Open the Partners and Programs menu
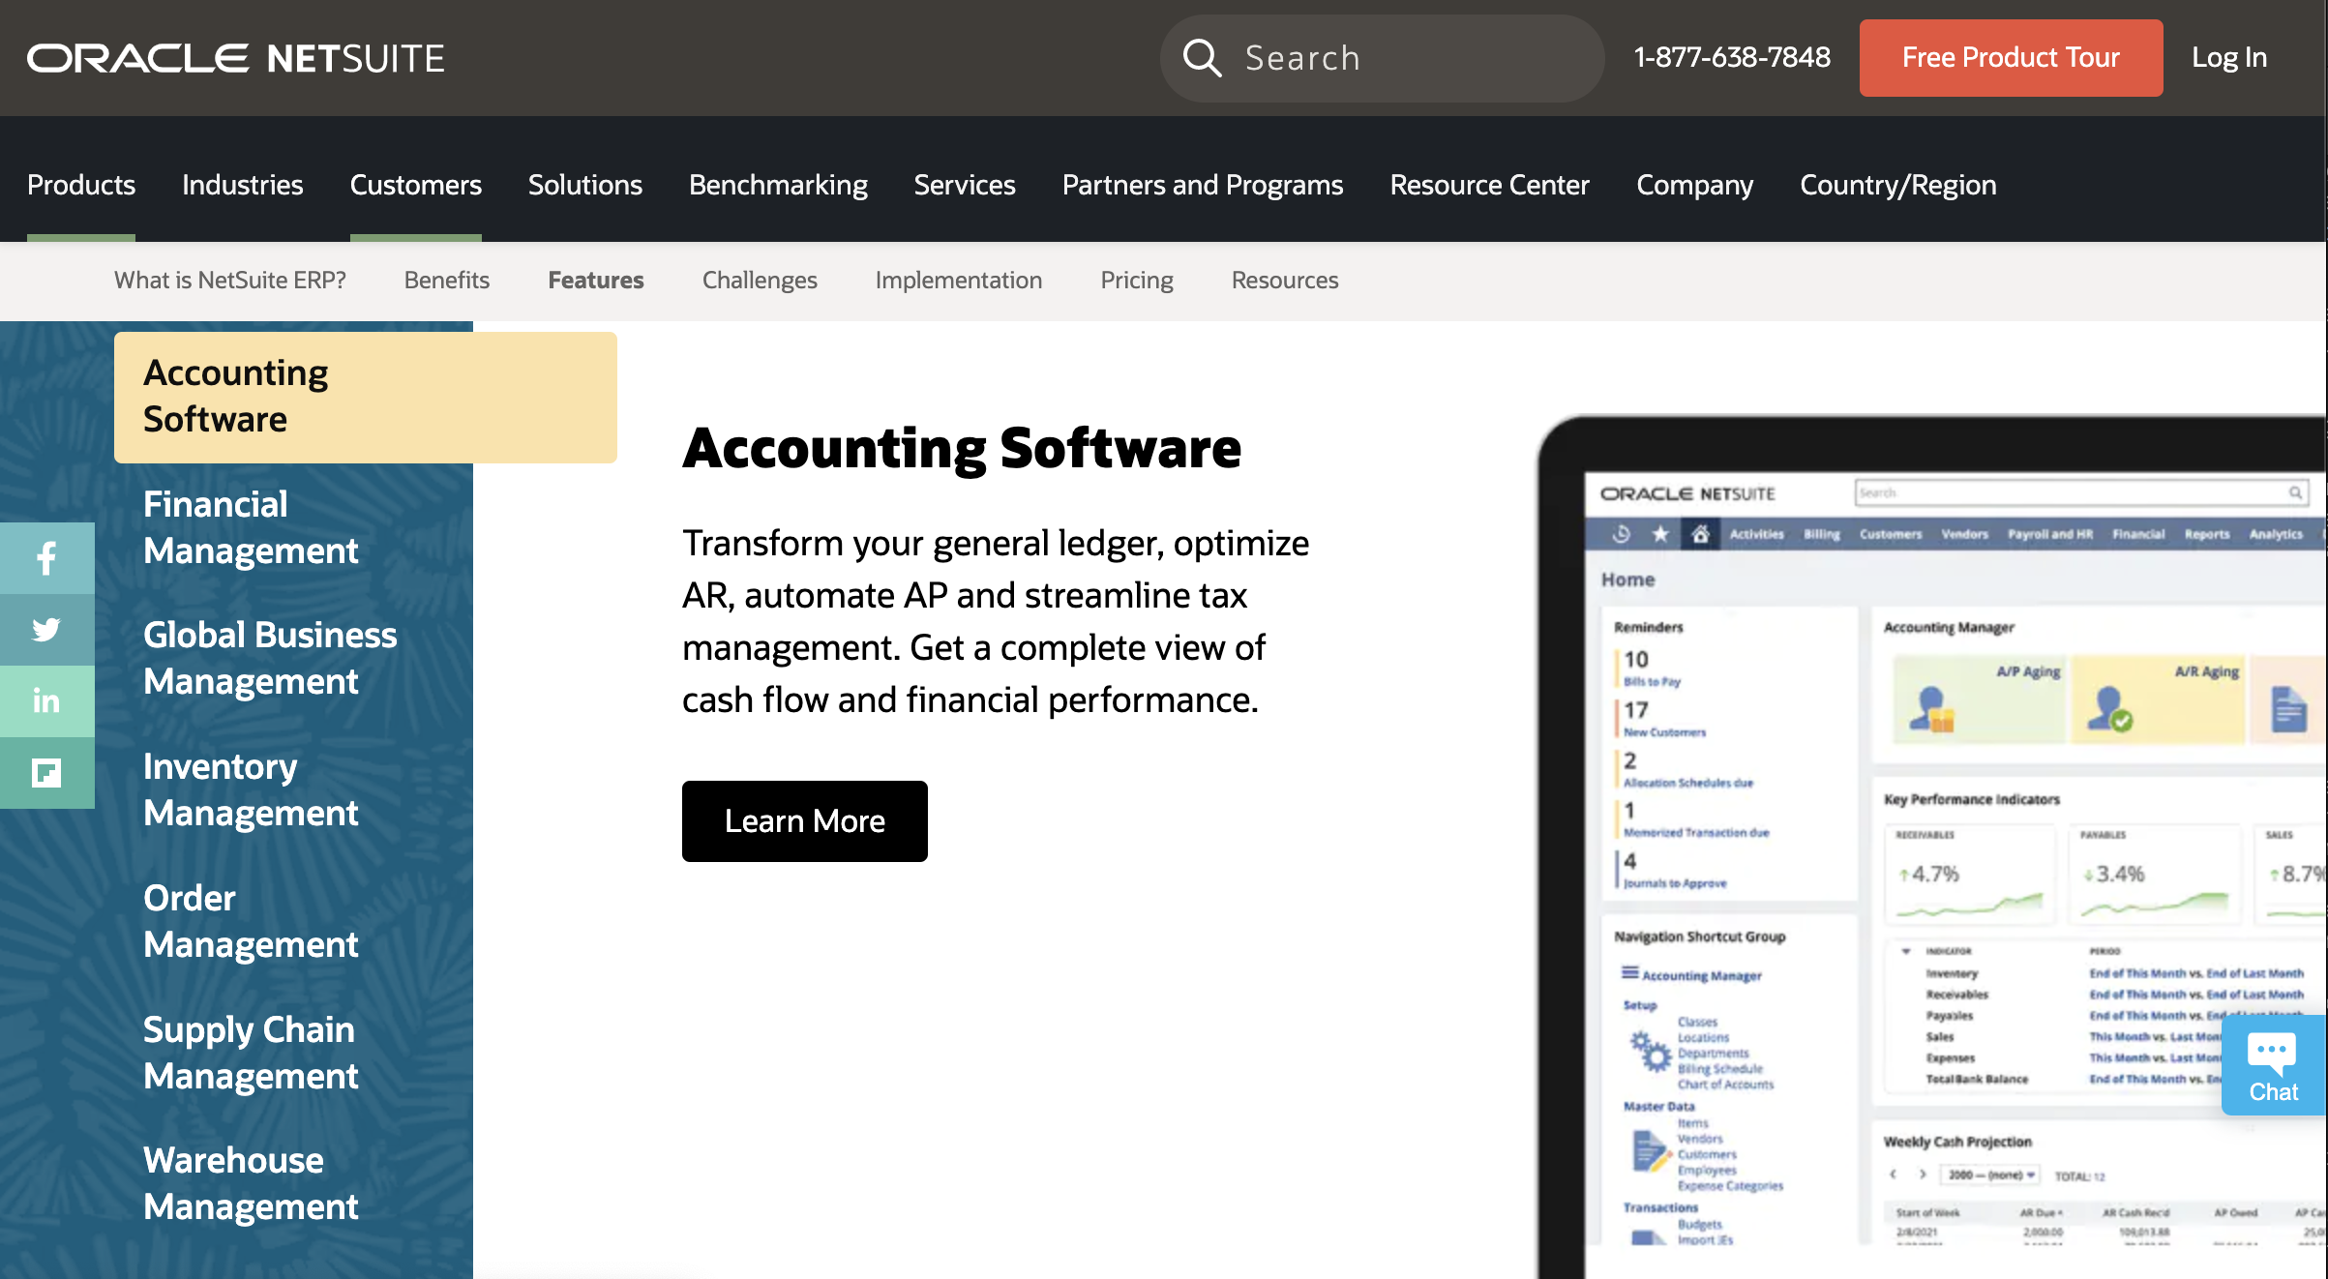The height and width of the screenshot is (1279, 2328). tap(1202, 185)
